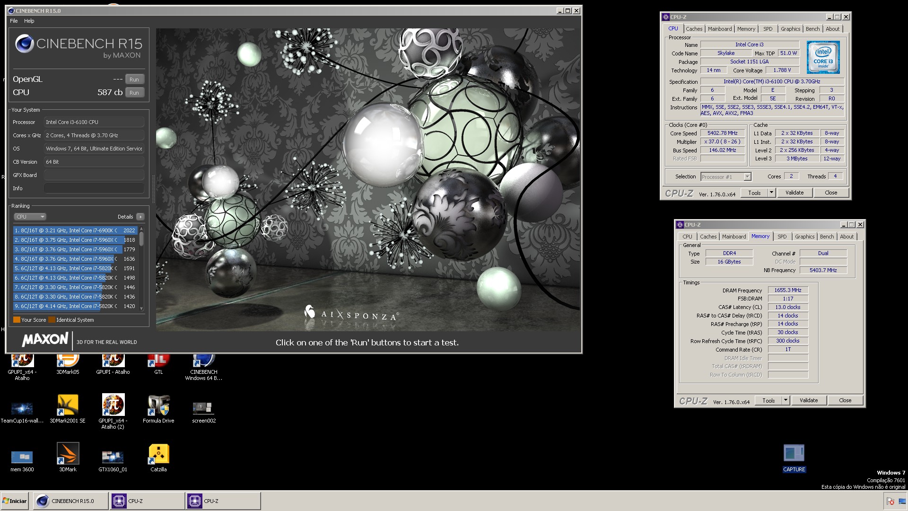Viewport: 908px width, 511px height.
Task: Open the 3DMark2001 SE desktop icon
Action: click(68, 409)
